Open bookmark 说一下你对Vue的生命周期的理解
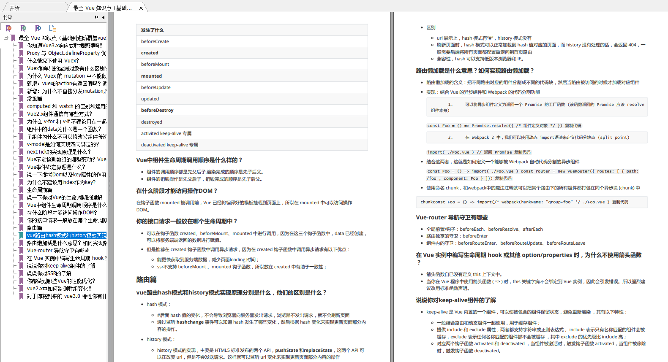The height and width of the screenshot is (362, 668). pos(65,197)
